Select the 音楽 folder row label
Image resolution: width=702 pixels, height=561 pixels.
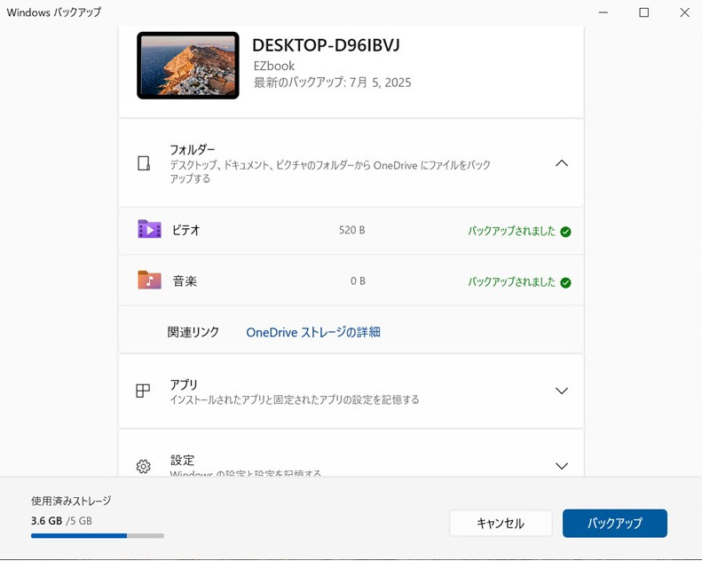tap(185, 281)
